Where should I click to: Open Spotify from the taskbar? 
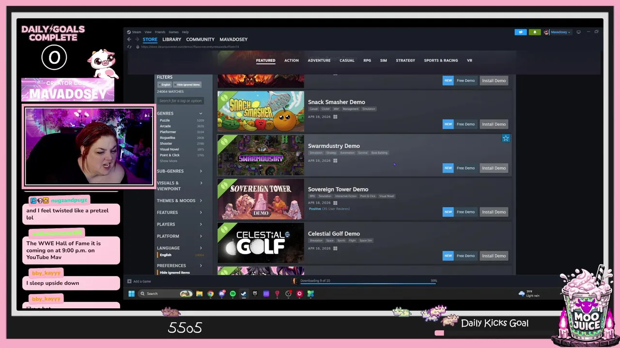click(x=232, y=293)
